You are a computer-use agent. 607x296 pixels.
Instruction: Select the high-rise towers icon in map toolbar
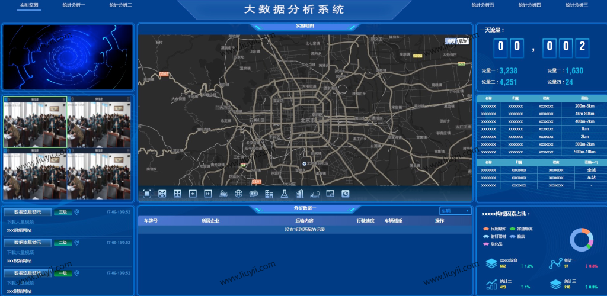coord(299,194)
